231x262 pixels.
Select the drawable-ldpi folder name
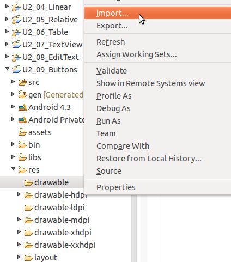tap(59, 208)
